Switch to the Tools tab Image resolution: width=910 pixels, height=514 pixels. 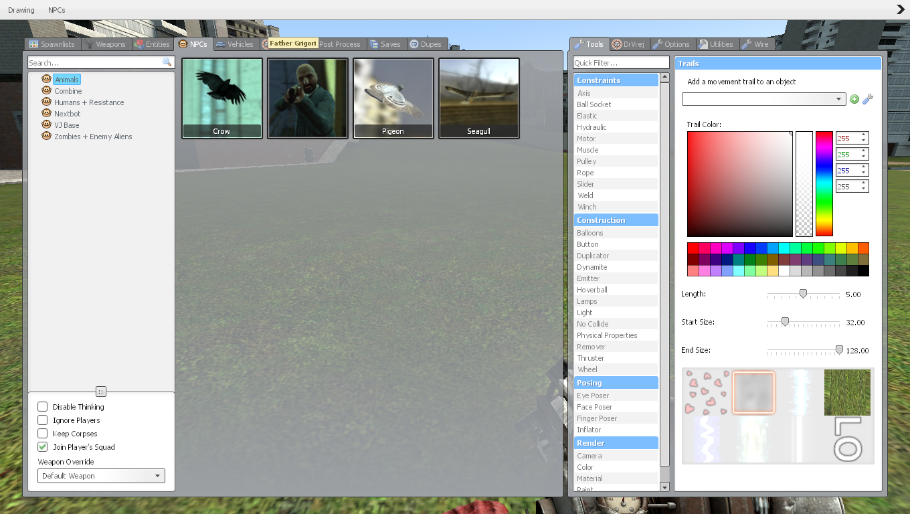[589, 44]
